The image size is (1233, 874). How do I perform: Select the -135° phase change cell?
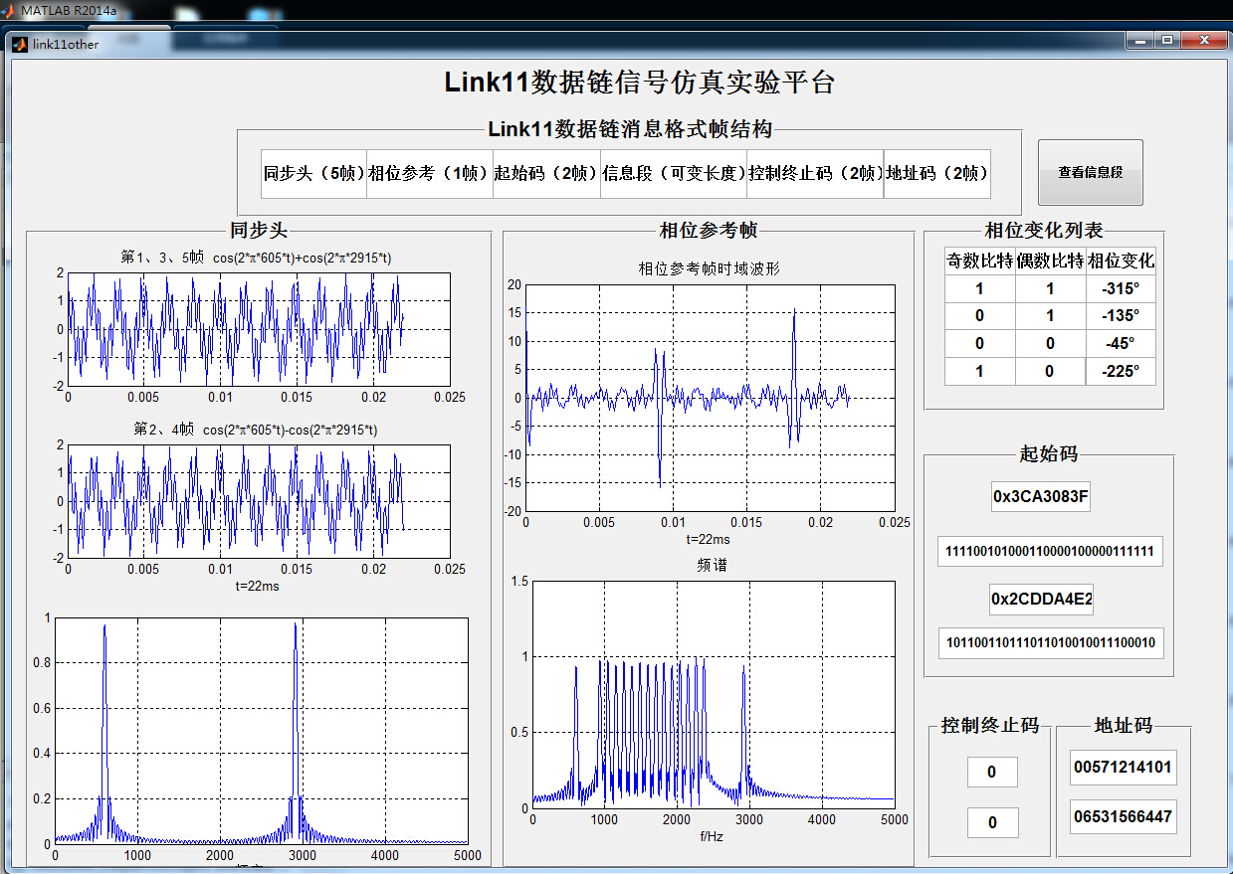pos(1121,316)
